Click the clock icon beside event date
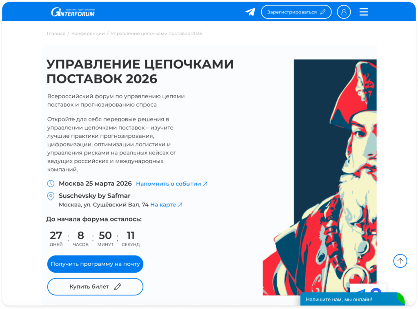This screenshot has height=309, width=418. point(51,184)
